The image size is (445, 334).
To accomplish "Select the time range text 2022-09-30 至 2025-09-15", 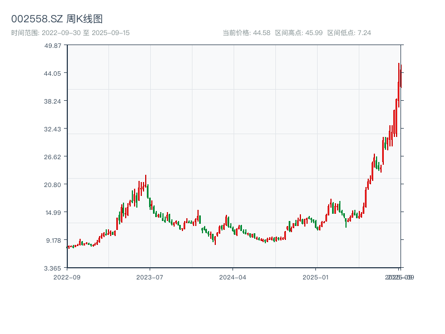I will (x=86, y=33).
